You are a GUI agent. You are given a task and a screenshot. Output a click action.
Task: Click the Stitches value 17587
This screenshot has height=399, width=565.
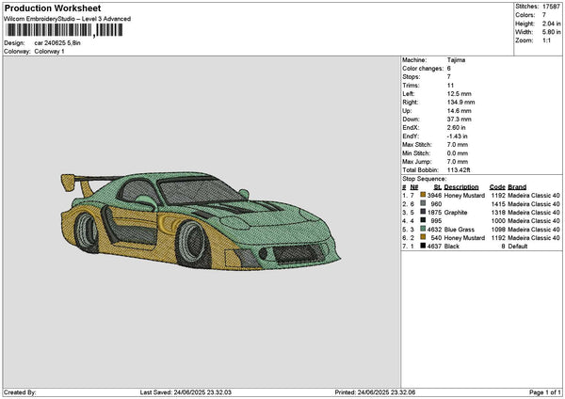point(552,7)
